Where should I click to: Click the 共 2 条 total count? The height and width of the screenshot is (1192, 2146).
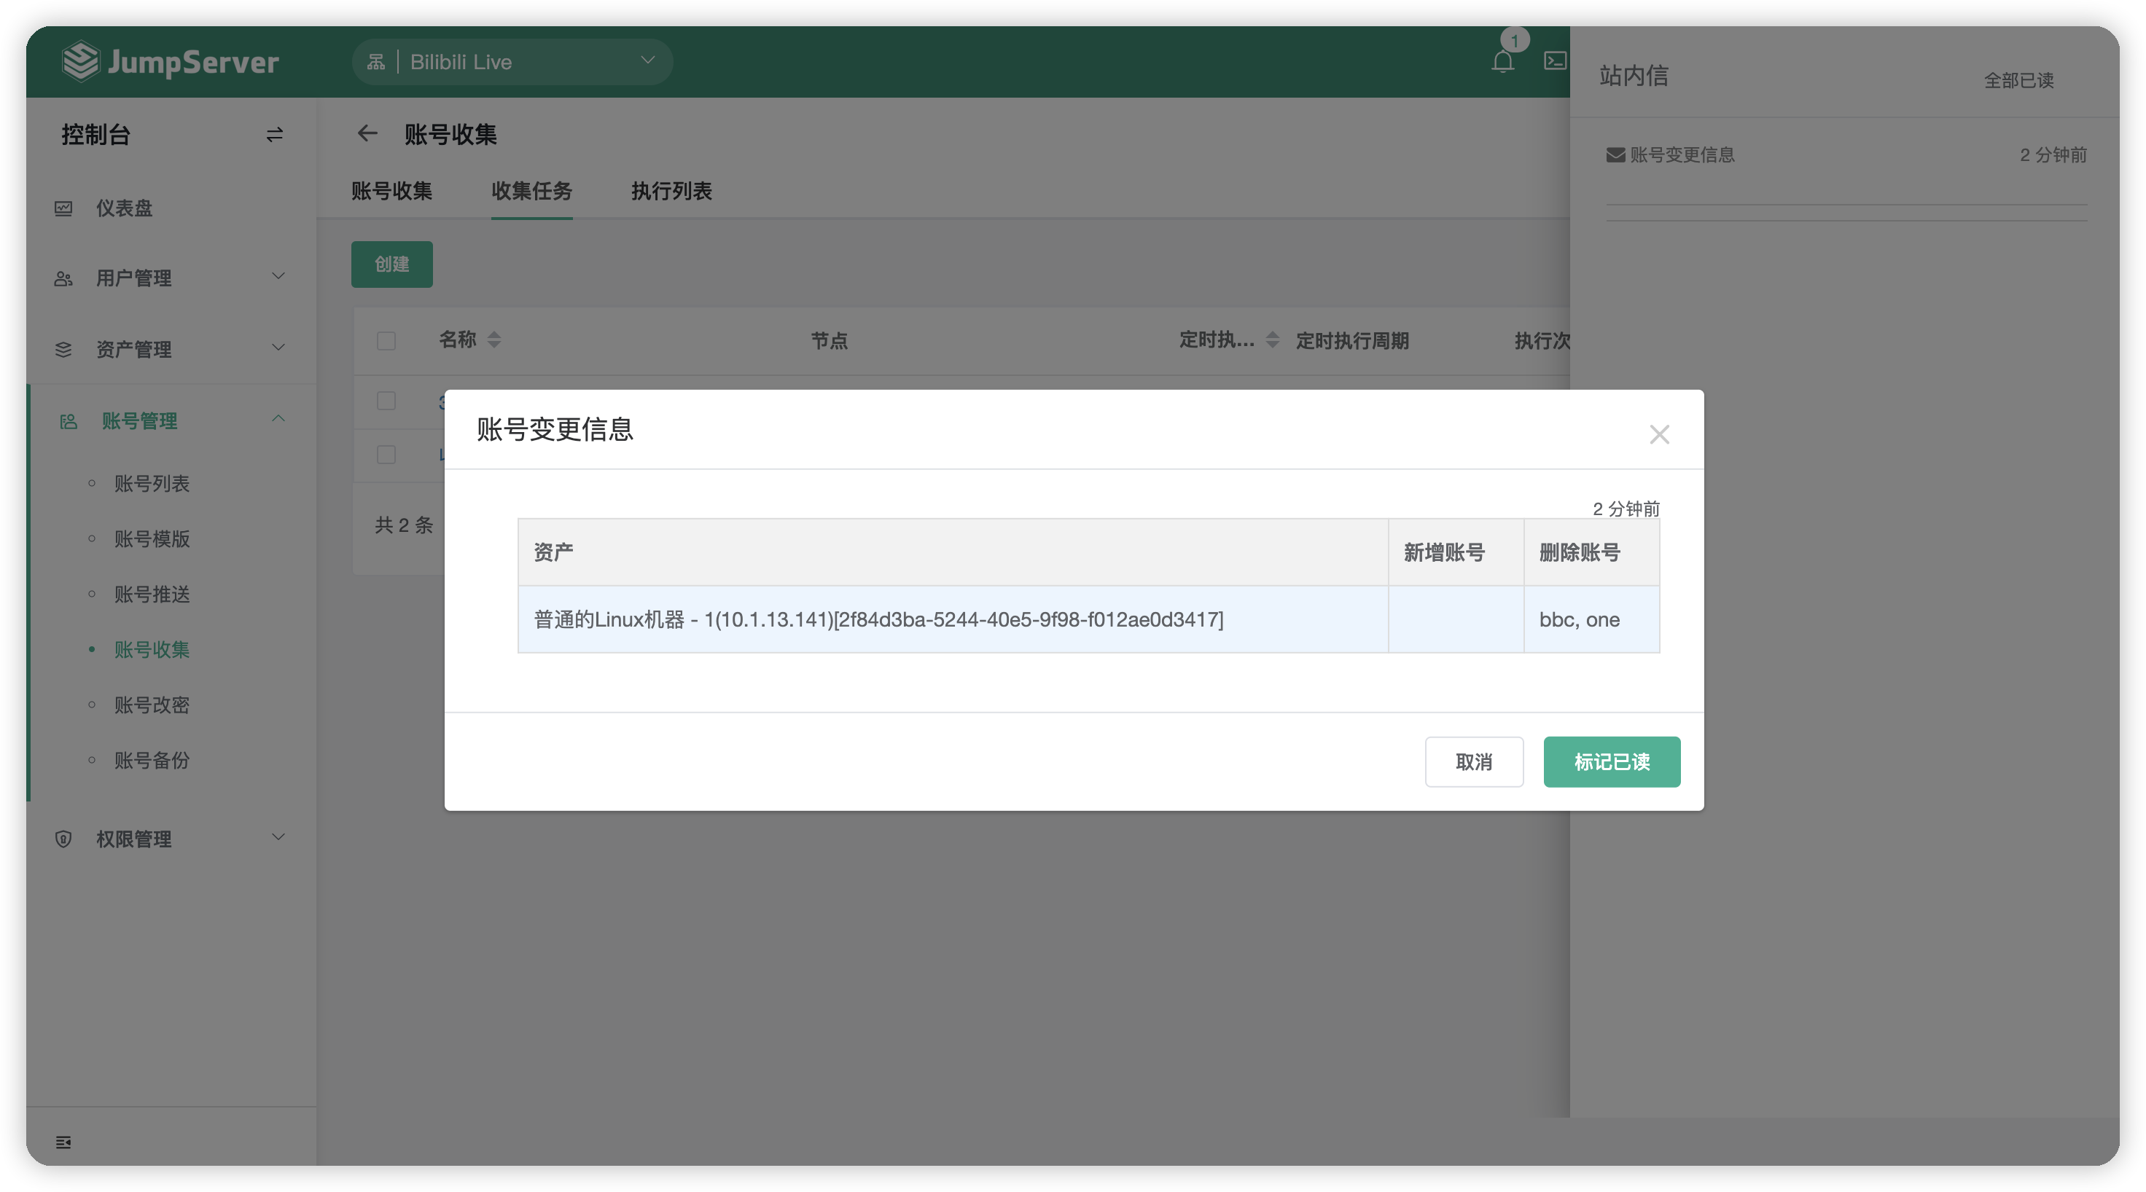pos(403,525)
